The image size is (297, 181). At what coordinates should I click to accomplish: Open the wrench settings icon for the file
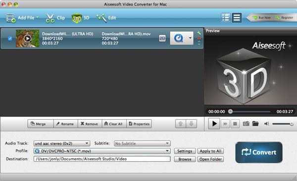point(199,33)
